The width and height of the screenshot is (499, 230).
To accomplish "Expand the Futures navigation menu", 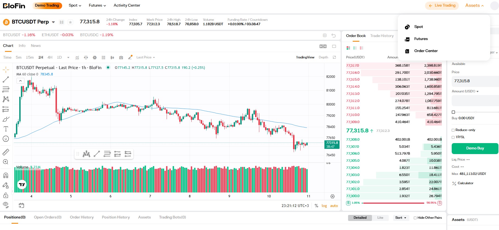I will [97, 5].
